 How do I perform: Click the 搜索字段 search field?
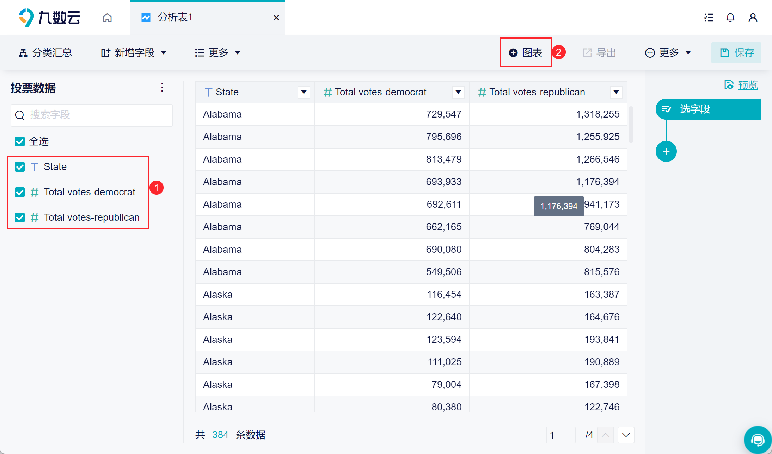[x=92, y=115]
